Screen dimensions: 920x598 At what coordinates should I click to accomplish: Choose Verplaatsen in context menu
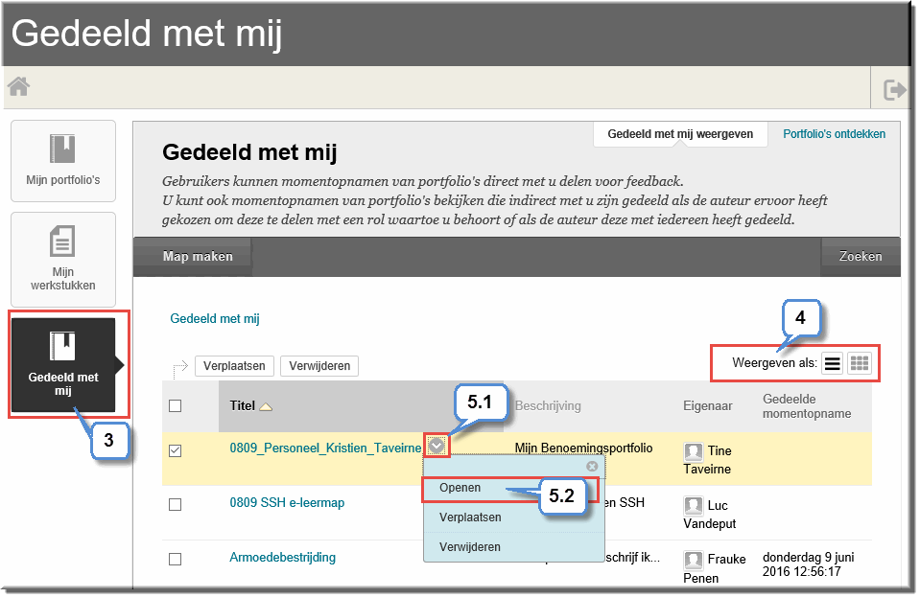click(x=470, y=517)
